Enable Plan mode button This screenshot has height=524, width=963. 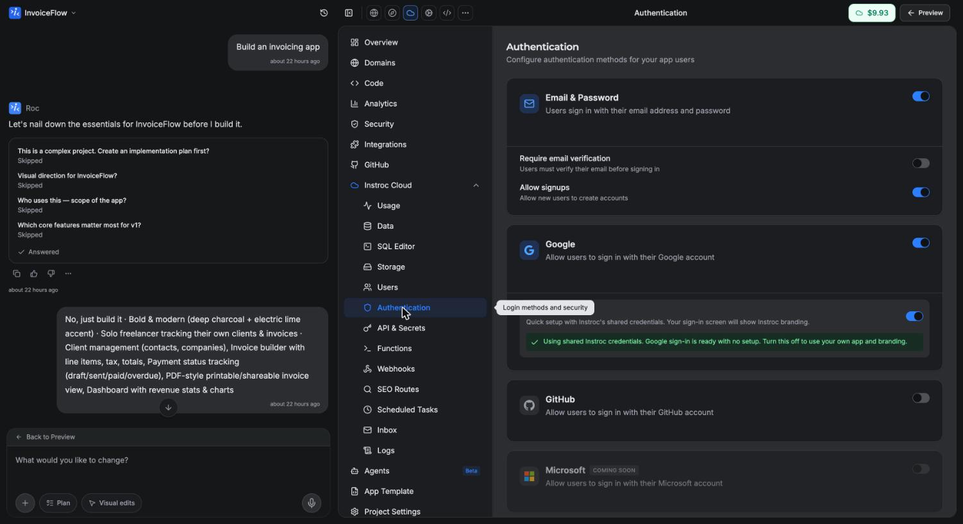coord(58,503)
